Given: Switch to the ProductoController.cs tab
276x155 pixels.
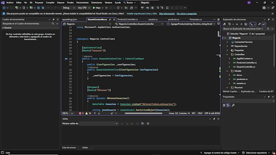Looking at the screenshot, I should [127, 19].
